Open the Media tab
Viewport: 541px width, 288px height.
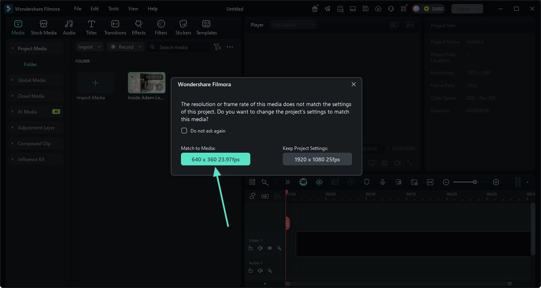coord(18,27)
